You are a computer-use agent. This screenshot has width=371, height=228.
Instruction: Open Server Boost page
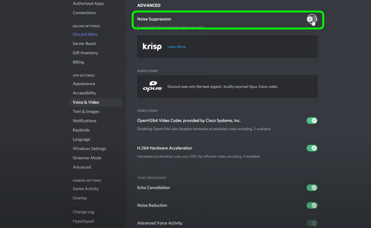click(x=84, y=44)
